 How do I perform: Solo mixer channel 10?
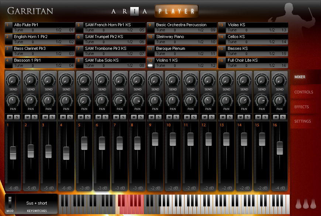click(176, 117)
